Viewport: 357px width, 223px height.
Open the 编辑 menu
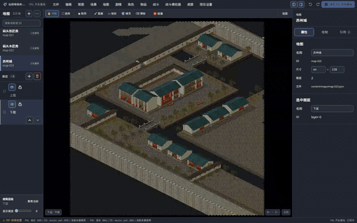point(68,5)
